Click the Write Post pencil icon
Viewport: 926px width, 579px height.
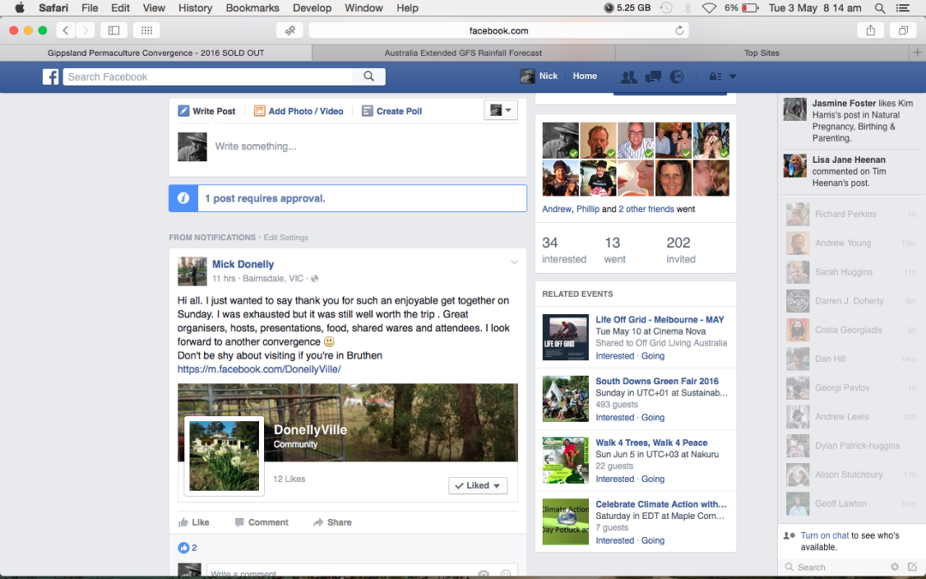[183, 111]
